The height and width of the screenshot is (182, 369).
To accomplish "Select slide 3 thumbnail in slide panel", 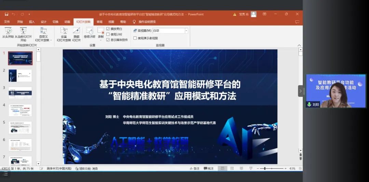I will (x=20, y=93).
